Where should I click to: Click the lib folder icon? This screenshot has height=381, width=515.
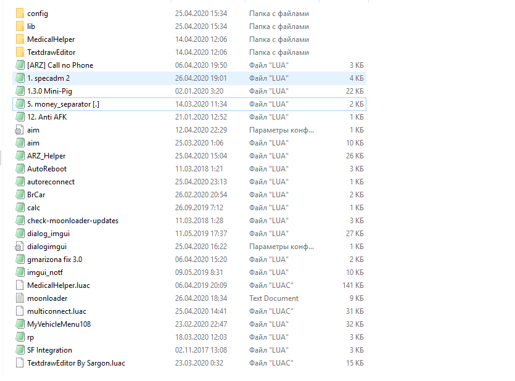[x=19, y=27]
